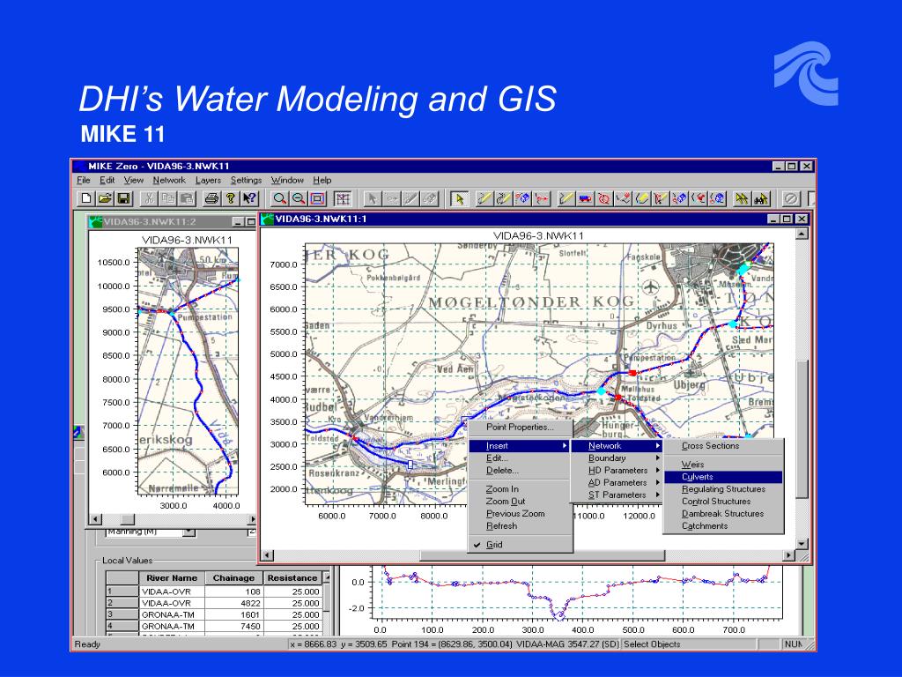The width and height of the screenshot is (902, 677).
Task: Open the Settings menu
Action: tap(247, 180)
